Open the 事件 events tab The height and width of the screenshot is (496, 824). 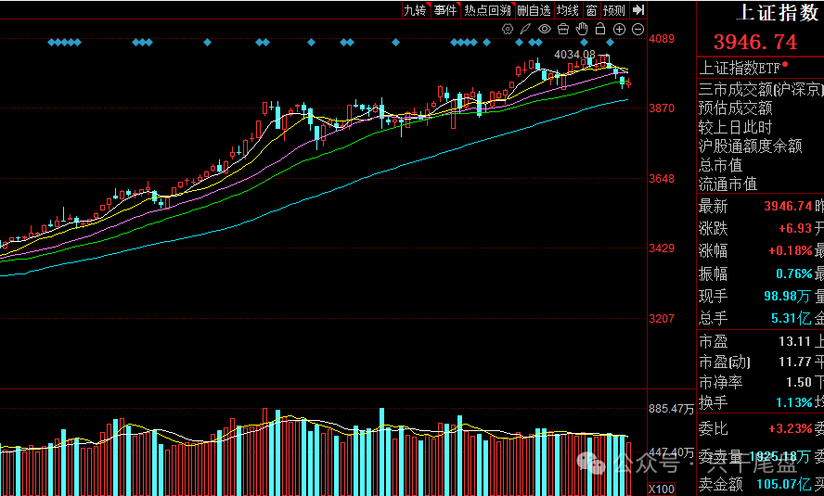pos(445,10)
